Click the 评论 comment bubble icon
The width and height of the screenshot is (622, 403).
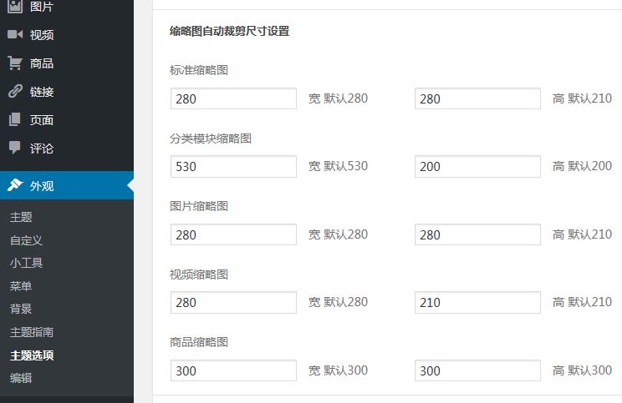coord(15,148)
